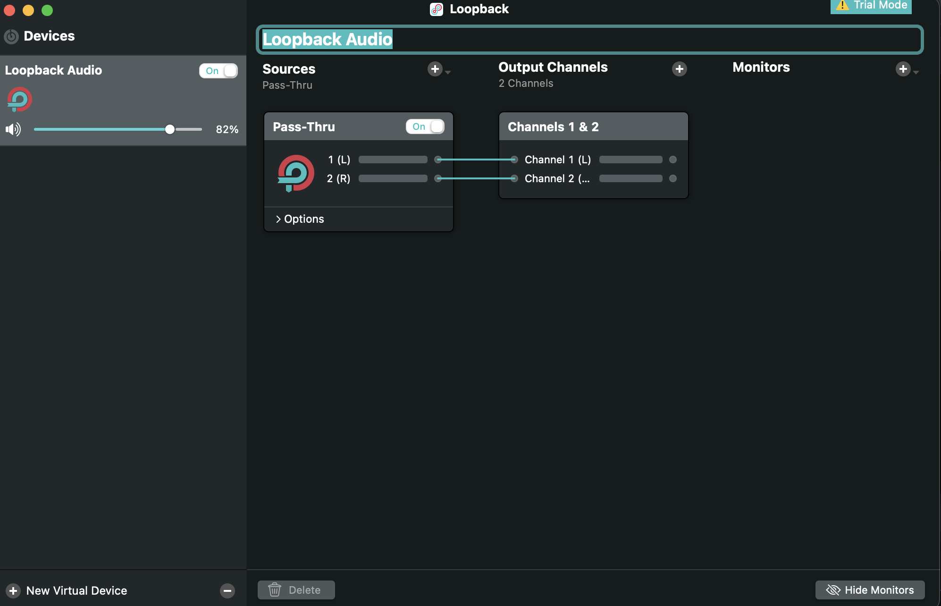Image resolution: width=941 pixels, height=606 pixels.
Task: Click the Loopback app icon in title bar
Action: 437,9
